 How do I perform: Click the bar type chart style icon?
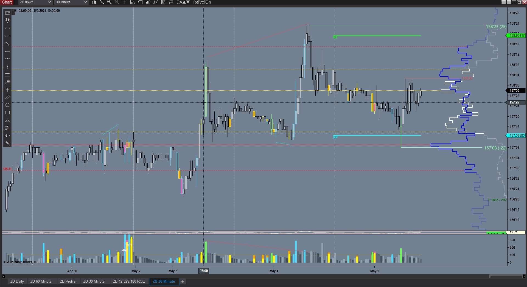pos(94,2)
